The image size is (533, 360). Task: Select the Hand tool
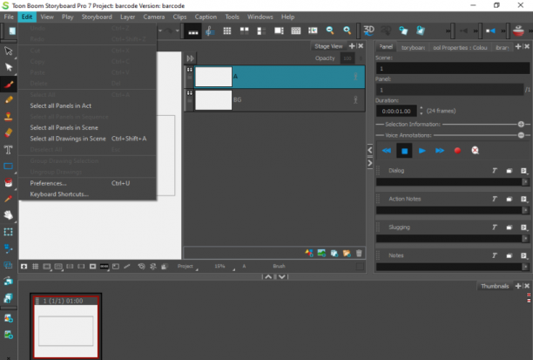[x=9, y=215]
